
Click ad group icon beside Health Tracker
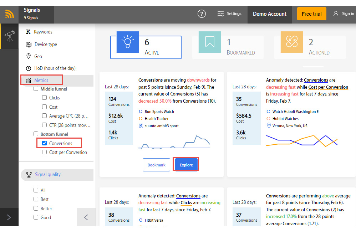pyautogui.click(x=141, y=119)
